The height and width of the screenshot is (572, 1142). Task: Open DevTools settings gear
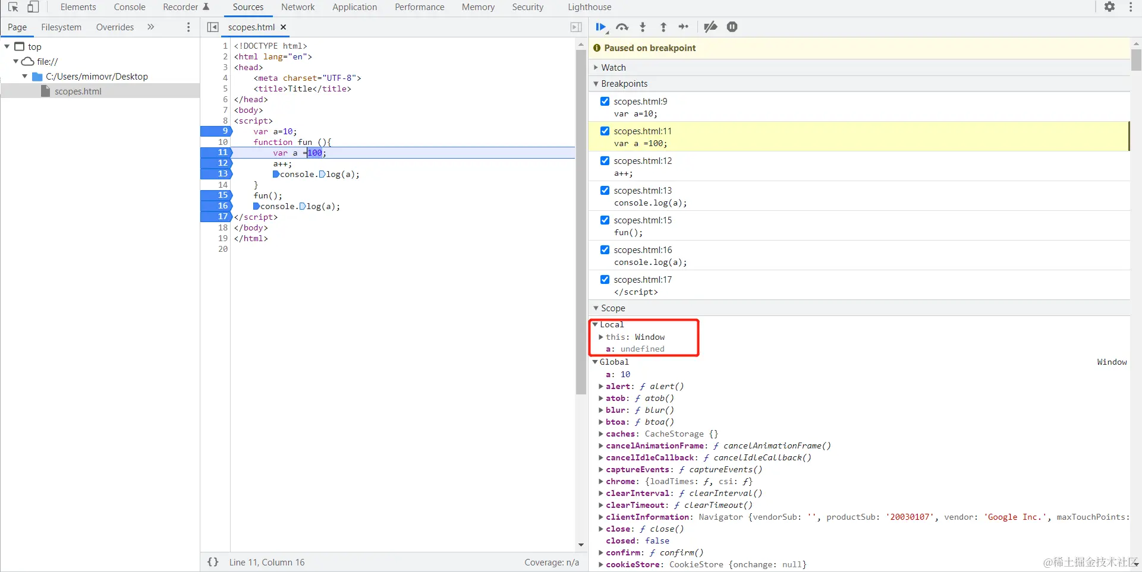pyautogui.click(x=1110, y=7)
